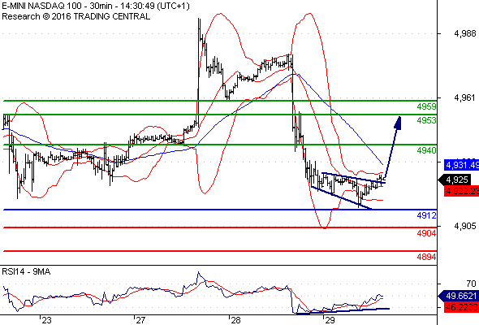This screenshot has width=479, height=325.
Task: Click the red 4894 support label
Action: (426, 257)
